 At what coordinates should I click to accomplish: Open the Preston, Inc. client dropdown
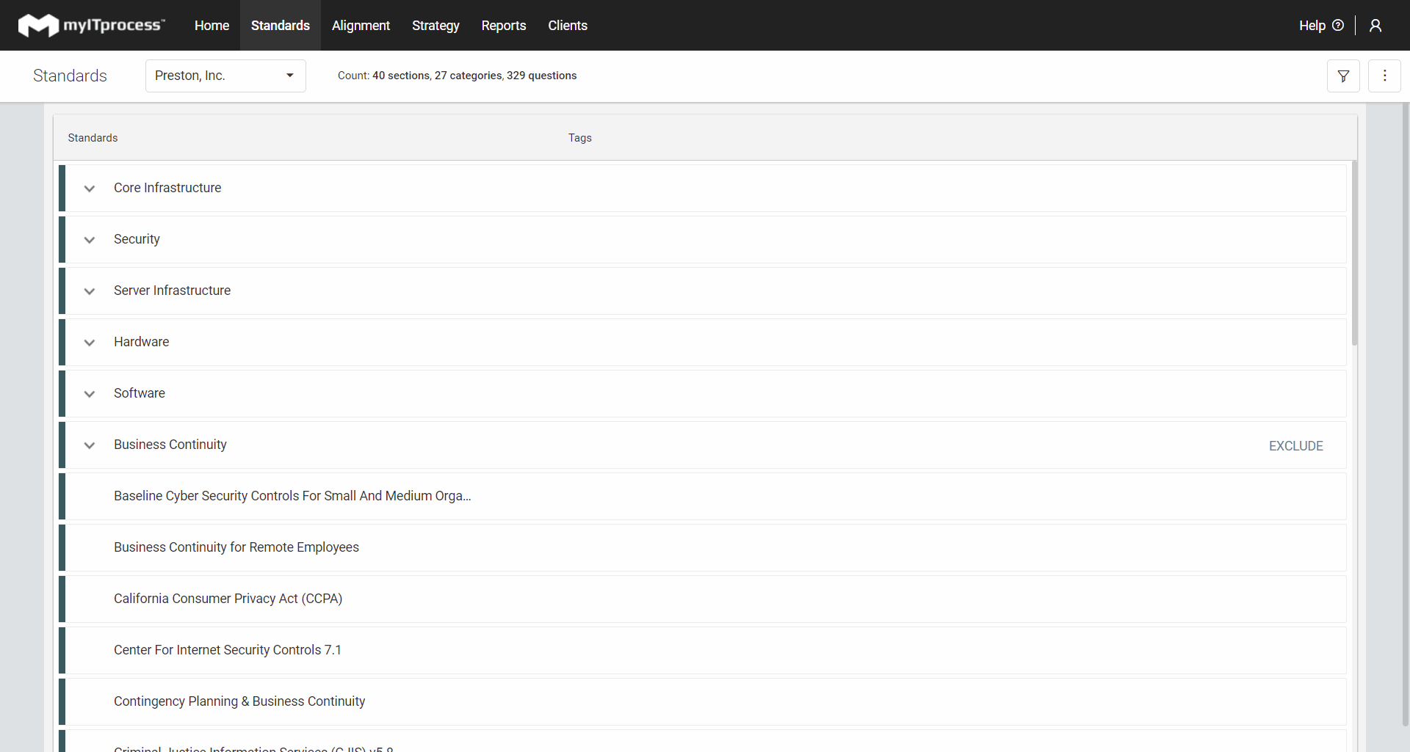pos(225,76)
